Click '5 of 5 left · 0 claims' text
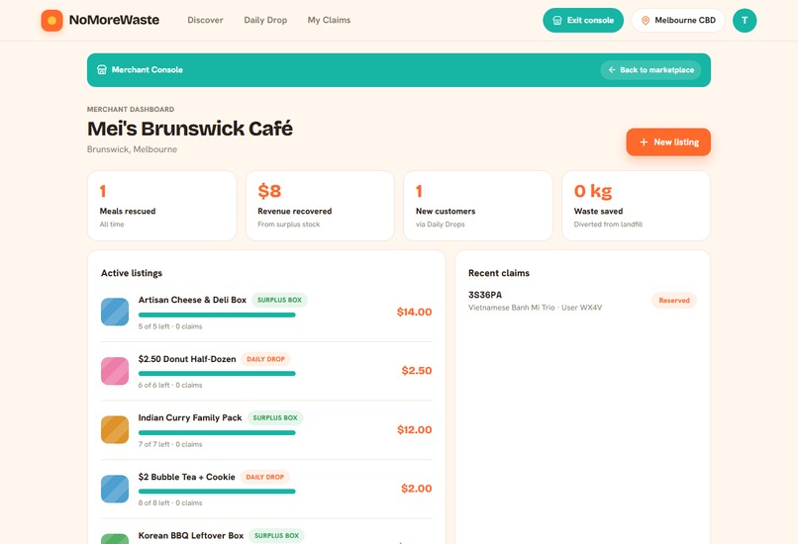This screenshot has width=798, height=544. coord(170,326)
